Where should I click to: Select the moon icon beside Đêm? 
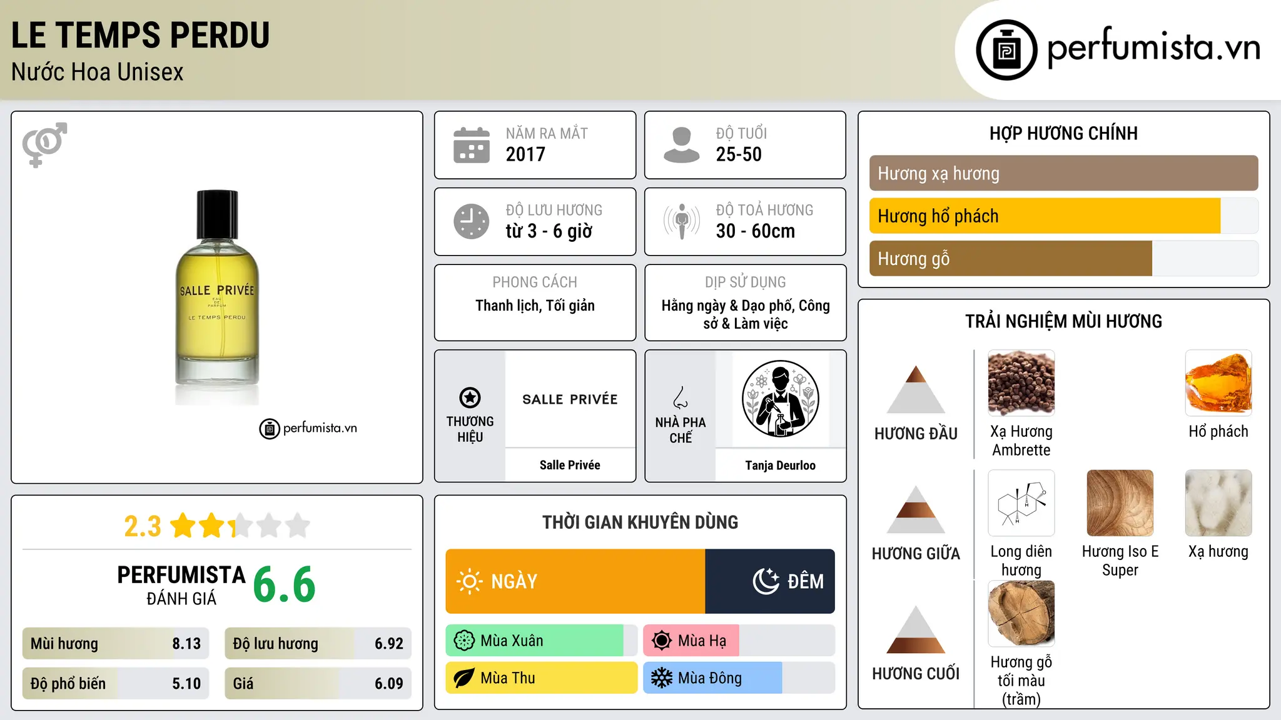click(x=766, y=581)
